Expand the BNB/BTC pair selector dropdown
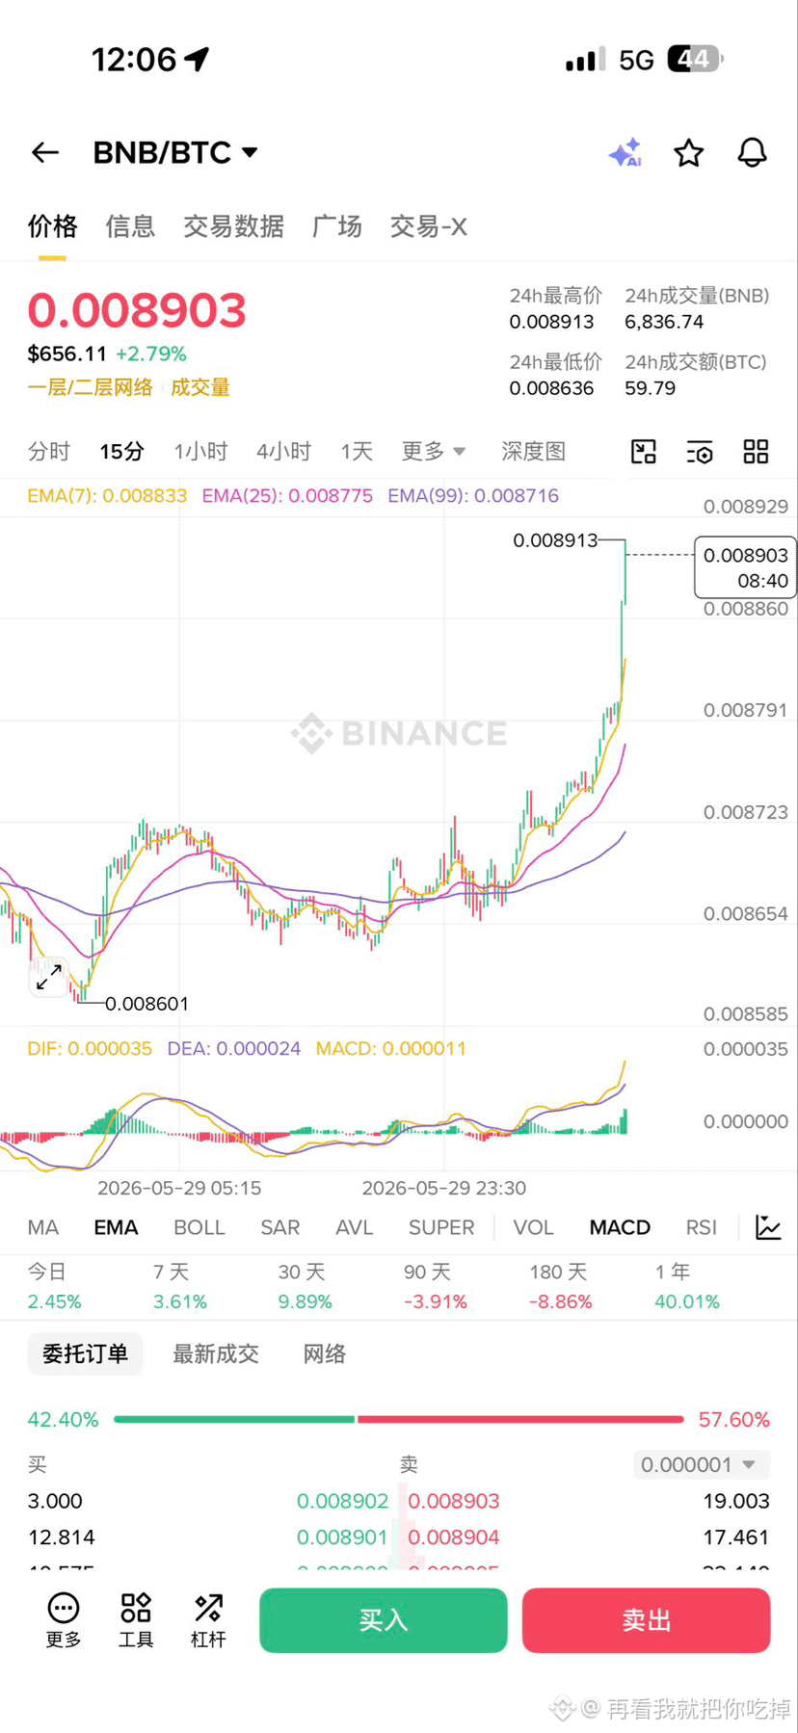The image size is (798, 1733). (x=250, y=152)
